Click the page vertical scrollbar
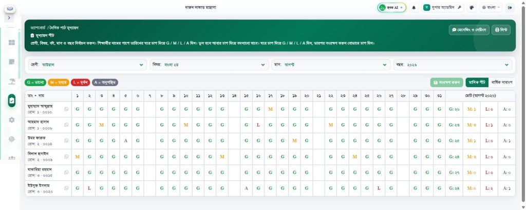This screenshot has height=210, width=526. 523,103
